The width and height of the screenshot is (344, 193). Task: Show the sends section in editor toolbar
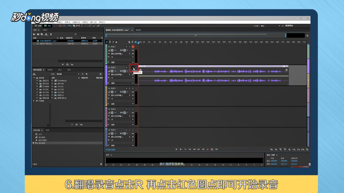click(x=113, y=42)
